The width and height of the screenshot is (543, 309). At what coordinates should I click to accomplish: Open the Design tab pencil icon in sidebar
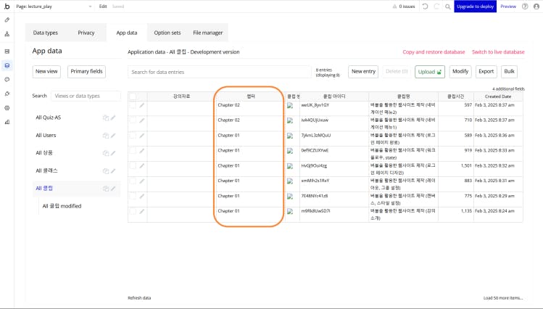click(x=7, y=20)
